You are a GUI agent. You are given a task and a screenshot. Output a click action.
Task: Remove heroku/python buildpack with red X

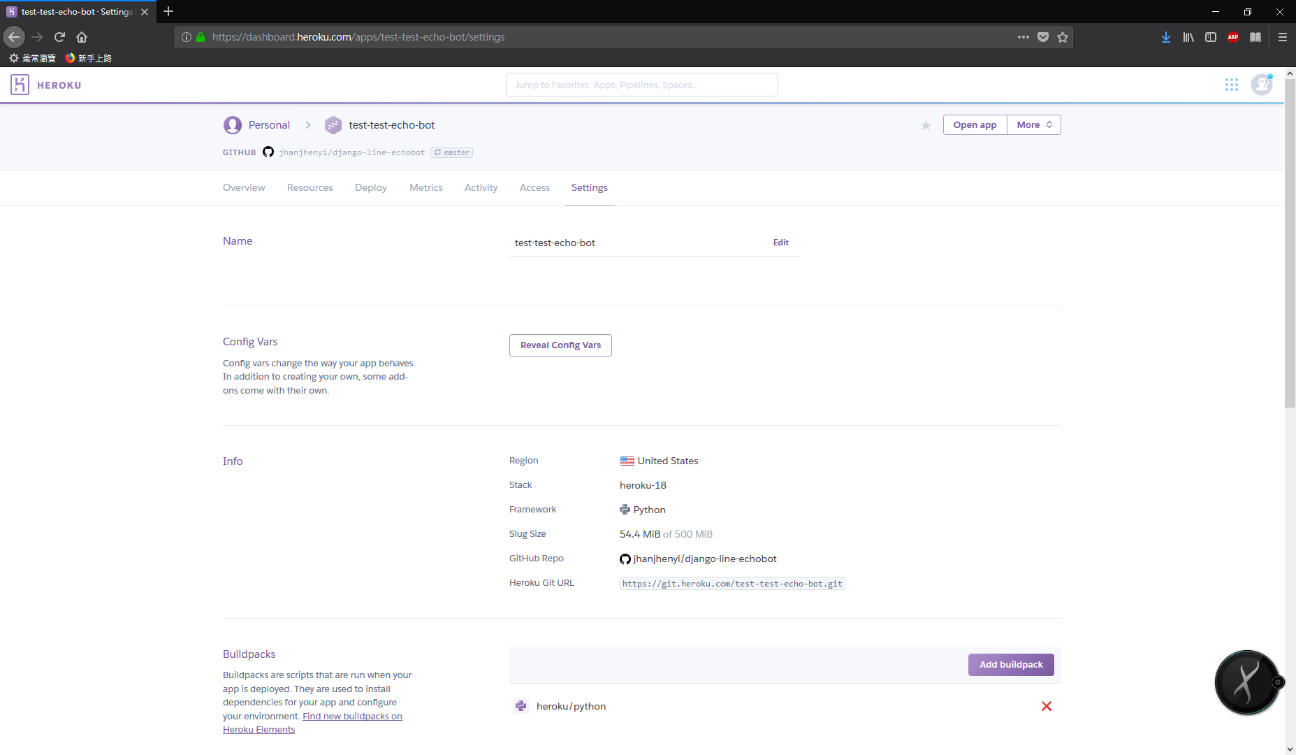tap(1047, 706)
